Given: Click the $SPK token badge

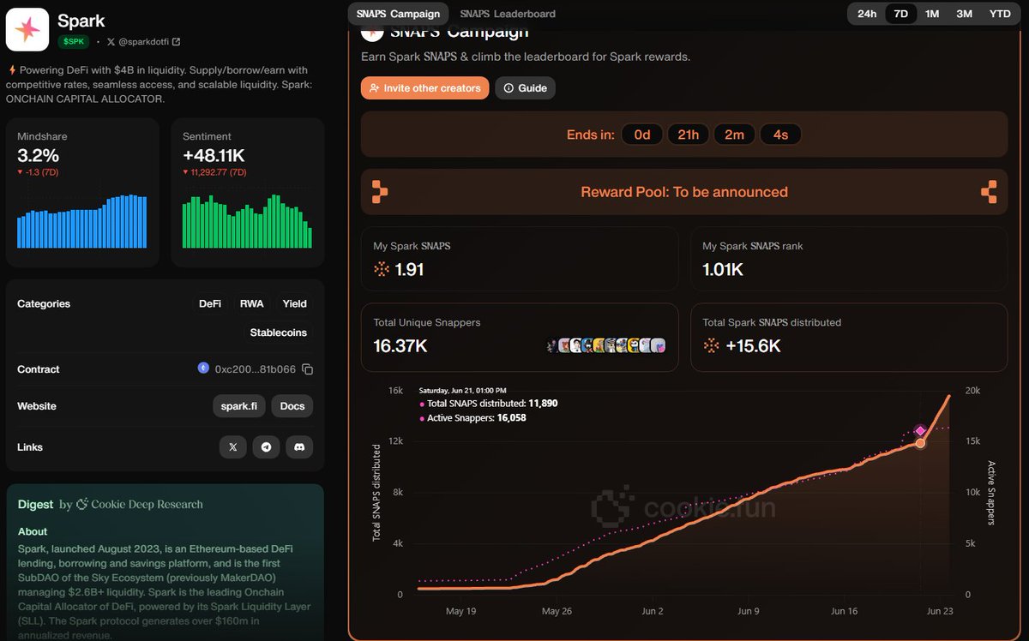Looking at the screenshot, I should point(74,41).
